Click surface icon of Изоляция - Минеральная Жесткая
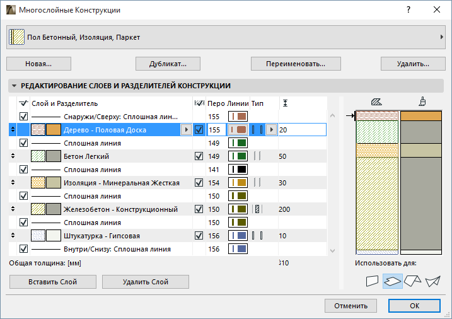The image size is (452, 319). point(54,183)
